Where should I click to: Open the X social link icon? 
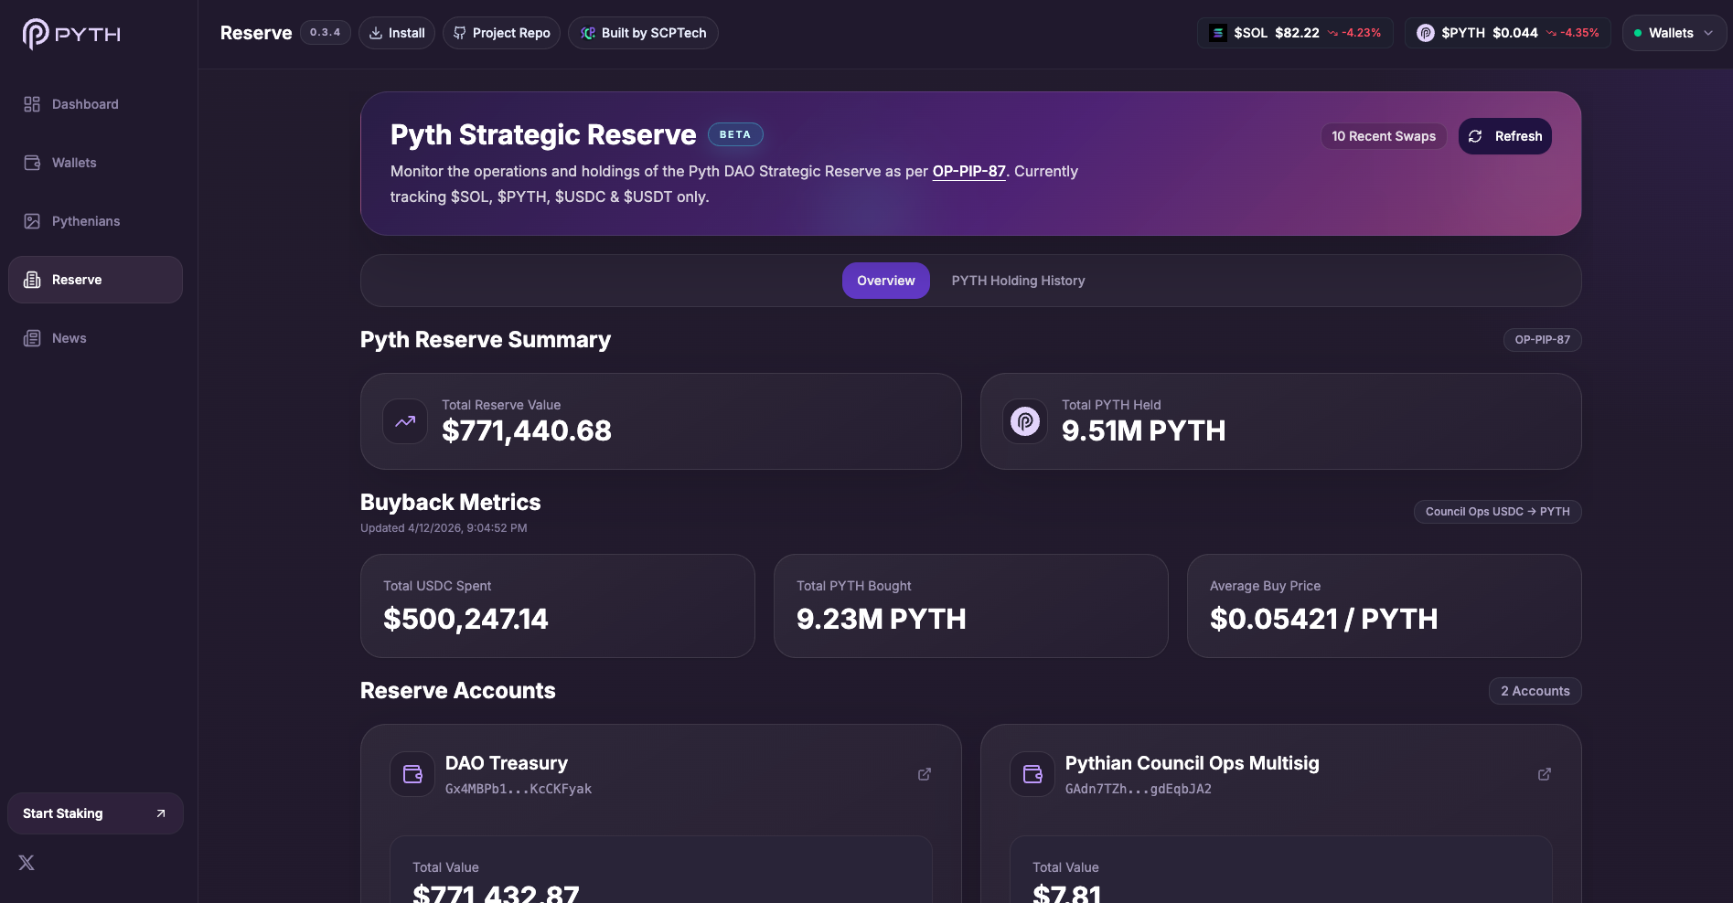click(27, 863)
